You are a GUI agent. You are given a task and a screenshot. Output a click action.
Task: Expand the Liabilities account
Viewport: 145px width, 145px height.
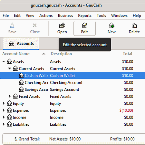click(x=4, y=124)
